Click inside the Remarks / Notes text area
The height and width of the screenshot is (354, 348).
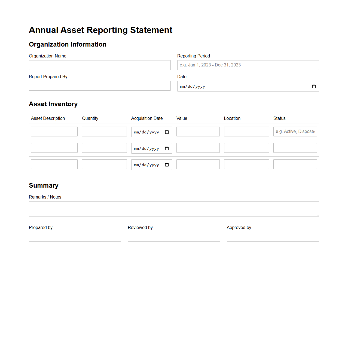pyautogui.click(x=174, y=209)
